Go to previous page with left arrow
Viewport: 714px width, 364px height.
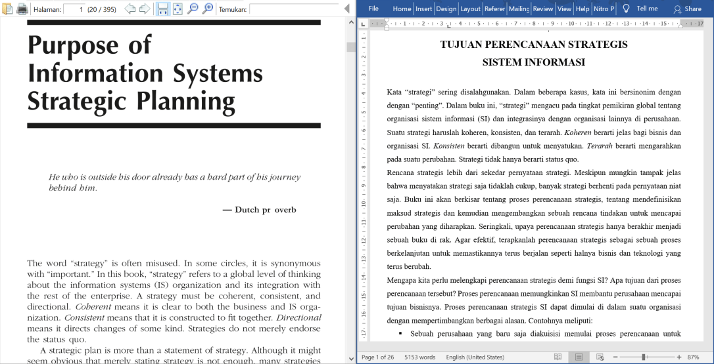tap(130, 9)
